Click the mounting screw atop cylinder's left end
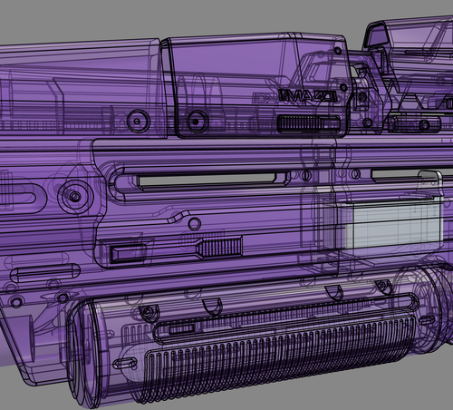453x410 pixels. point(148,311)
